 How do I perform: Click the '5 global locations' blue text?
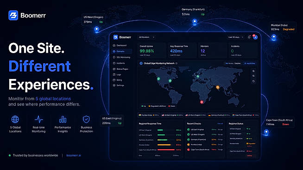53,99
